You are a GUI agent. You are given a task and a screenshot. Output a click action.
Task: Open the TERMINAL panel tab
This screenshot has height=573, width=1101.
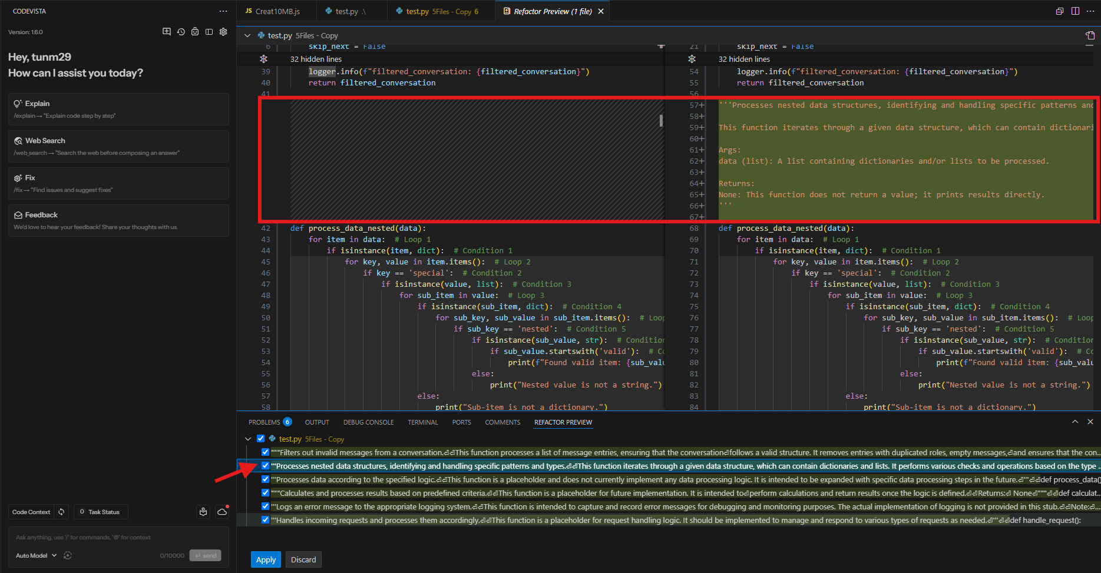pyautogui.click(x=423, y=422)
